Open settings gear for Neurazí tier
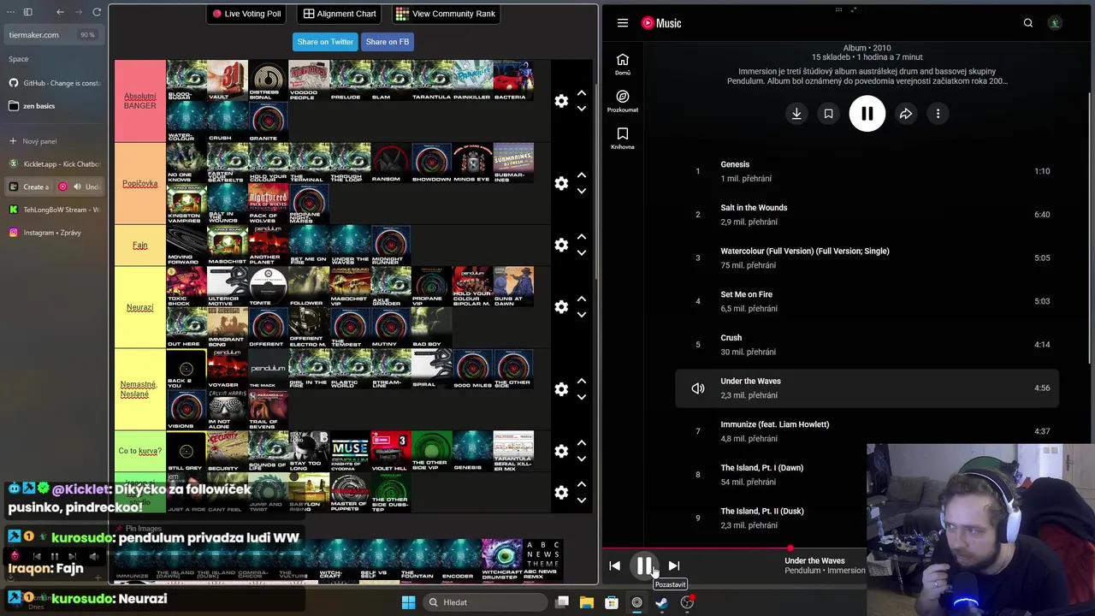Viewport: 1095px width, 616px height. (561, 306)
